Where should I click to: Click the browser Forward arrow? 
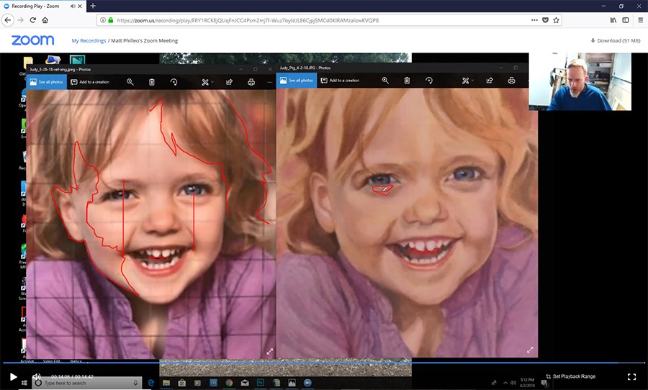(21, 20)
